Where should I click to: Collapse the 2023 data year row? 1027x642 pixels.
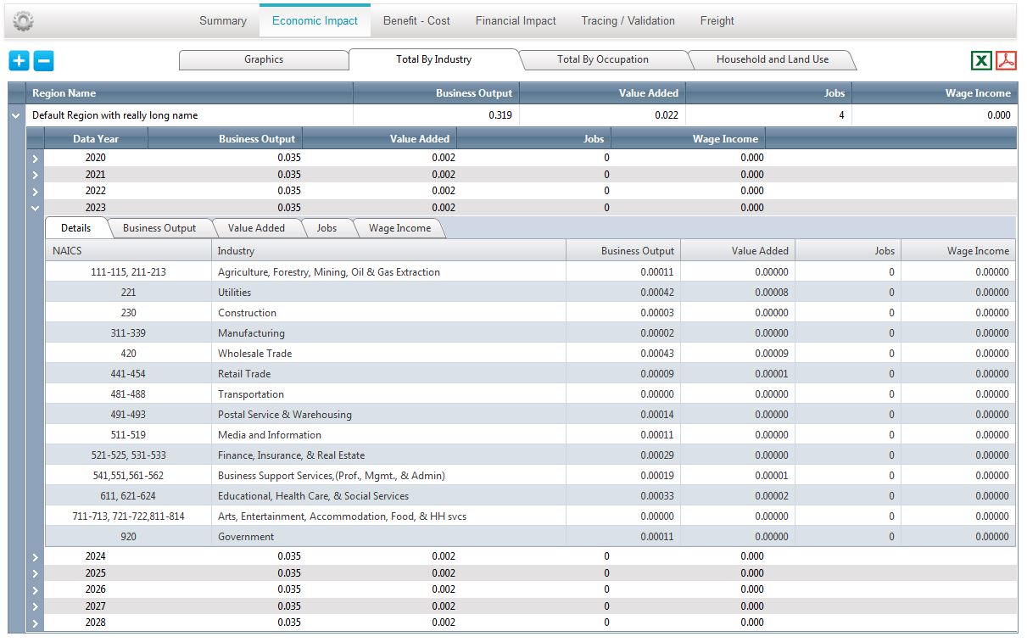[x=35, y=207]
